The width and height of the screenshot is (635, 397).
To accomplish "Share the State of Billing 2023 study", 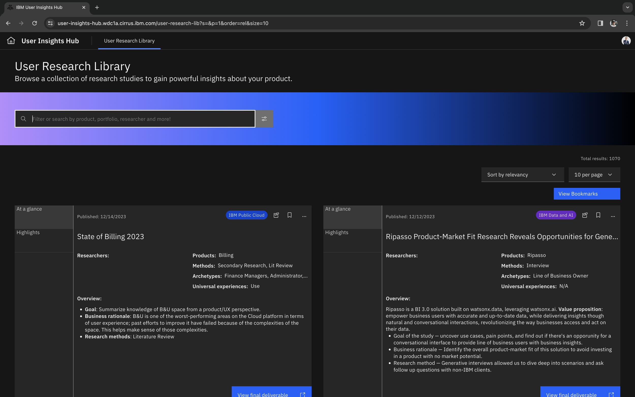I will [276, 215].
